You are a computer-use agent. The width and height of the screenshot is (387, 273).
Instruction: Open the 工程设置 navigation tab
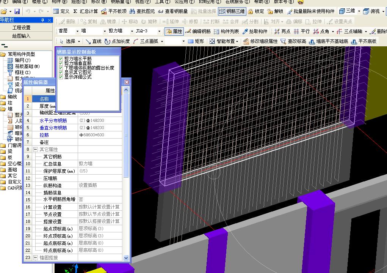pos(22,28)
